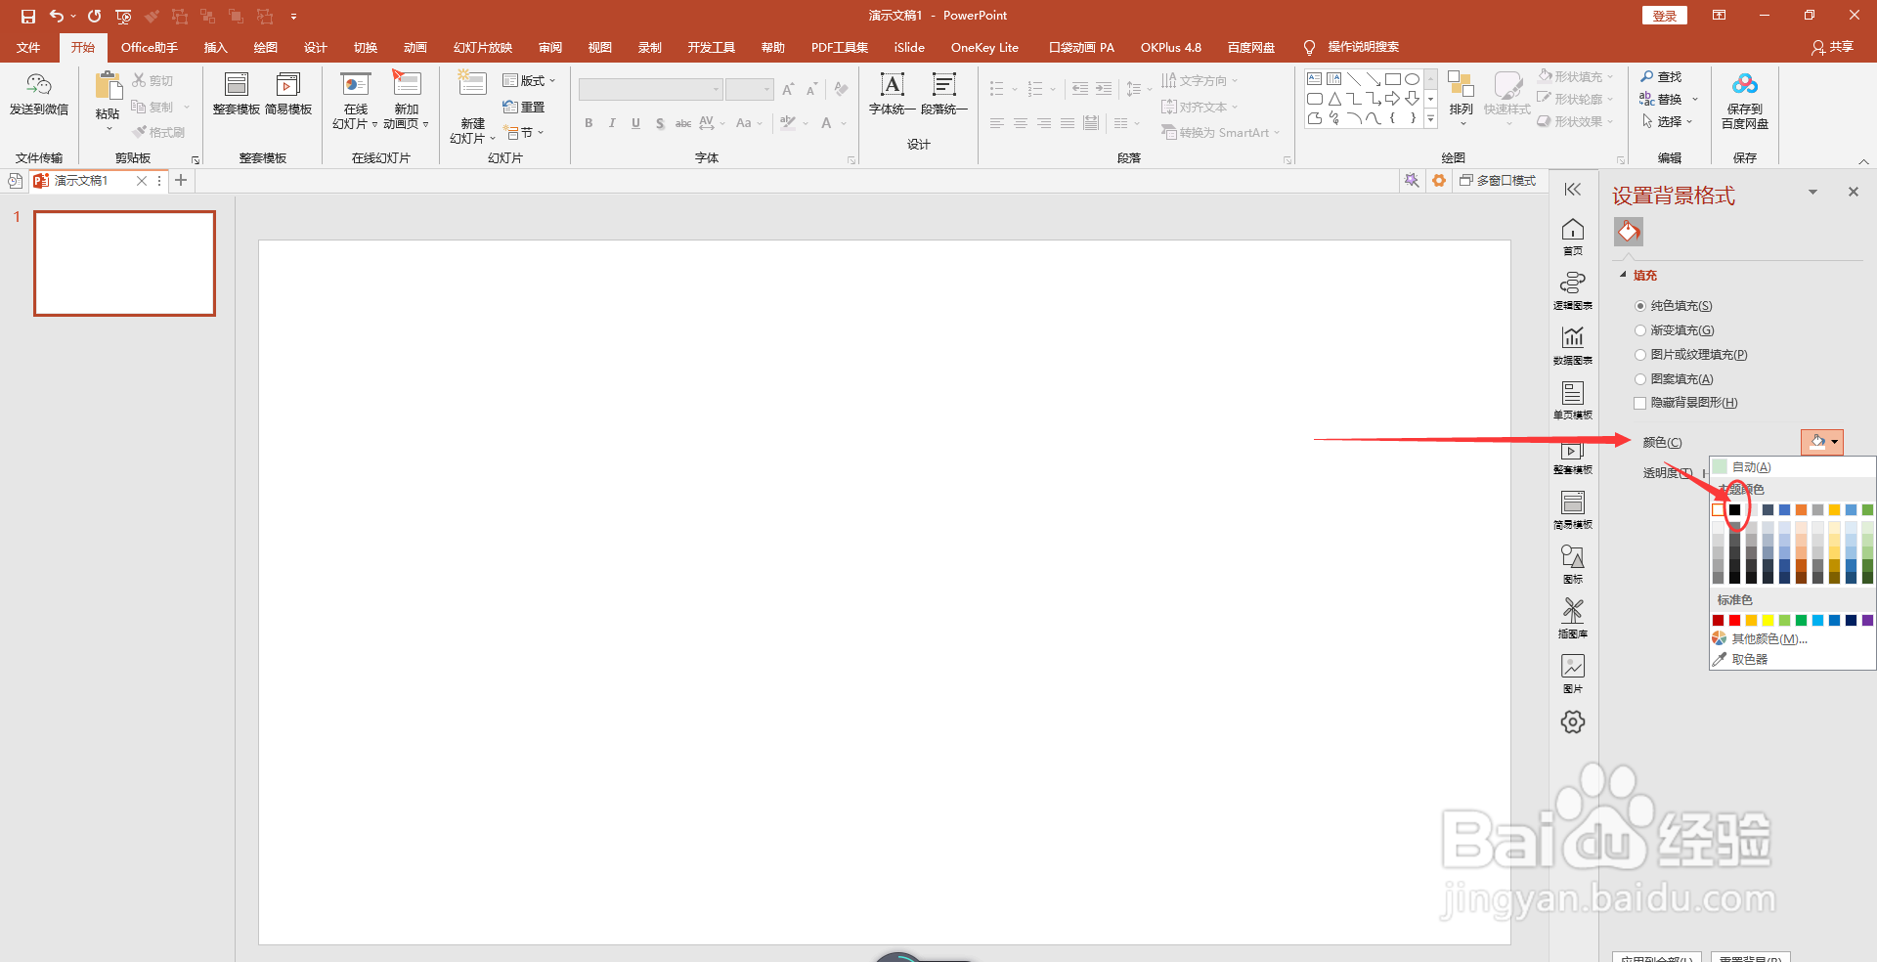Click 在线幻灯片 icon

point(355,84)
